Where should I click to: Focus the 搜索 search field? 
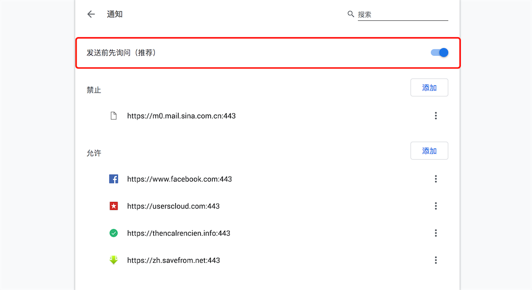pos(403,15)
